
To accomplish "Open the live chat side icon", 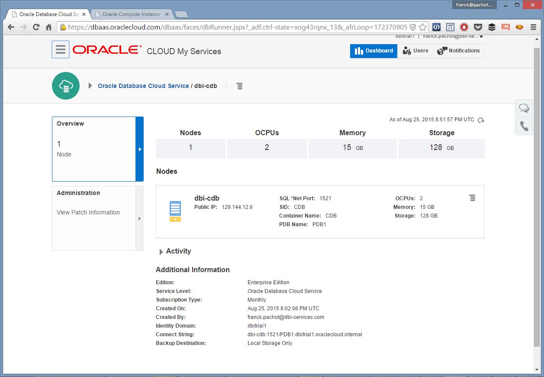I will tap(524, 108).
